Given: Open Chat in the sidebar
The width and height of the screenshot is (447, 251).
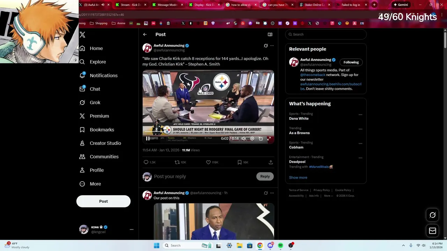Looking at the screenshot, I should 90,89.
